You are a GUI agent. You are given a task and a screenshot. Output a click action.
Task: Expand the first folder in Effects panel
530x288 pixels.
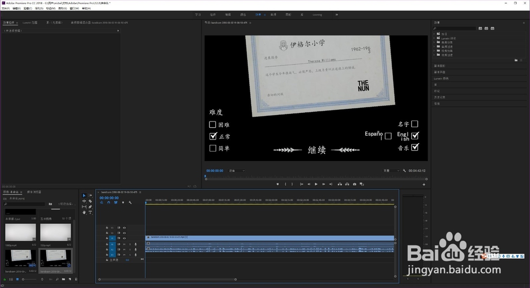coord(435,34)
